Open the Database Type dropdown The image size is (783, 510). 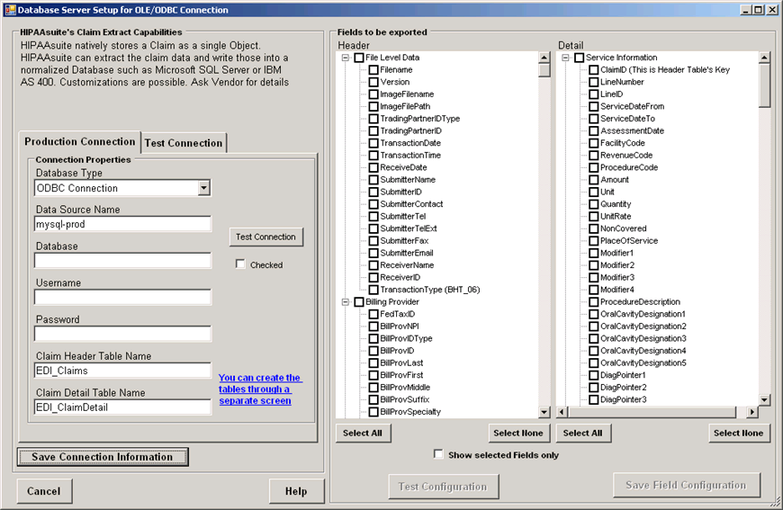pyautogui.click(x=203, y=188)
